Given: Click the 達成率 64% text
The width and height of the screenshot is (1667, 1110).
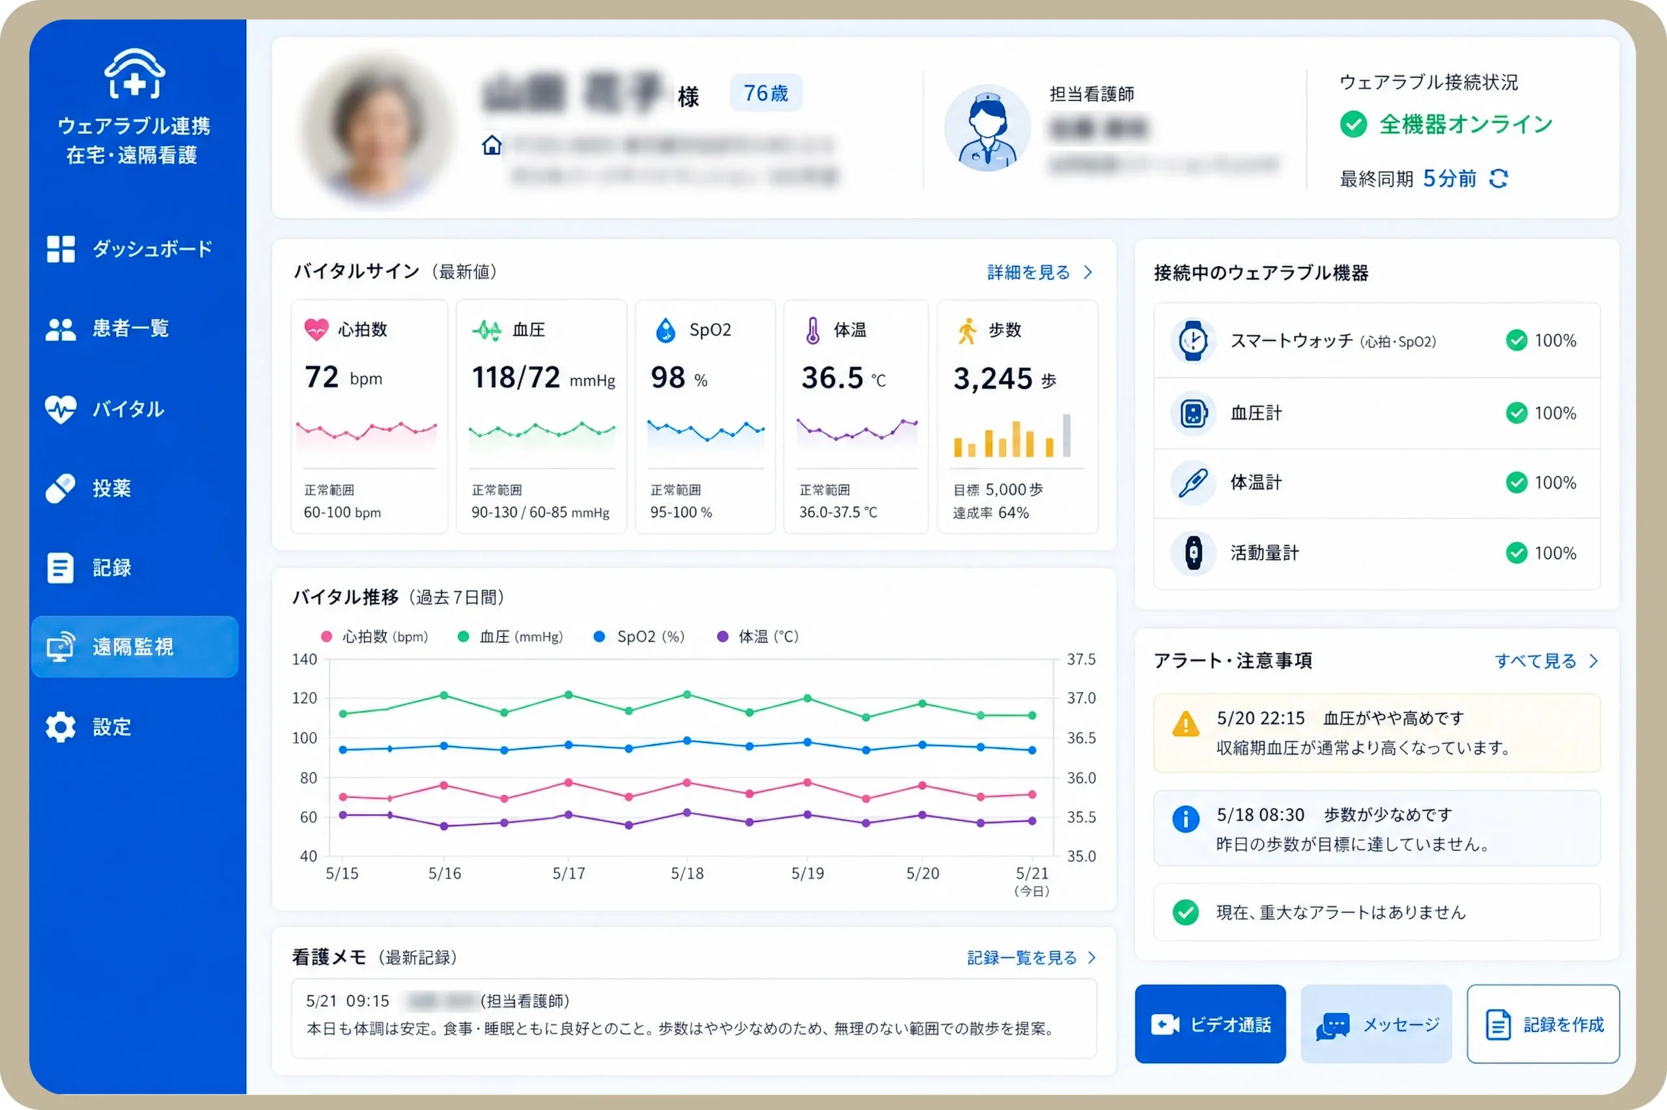Looking at the screenshot, I should [990, 512].
